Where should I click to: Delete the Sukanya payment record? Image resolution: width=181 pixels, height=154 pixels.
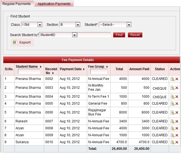coord(177,142)
